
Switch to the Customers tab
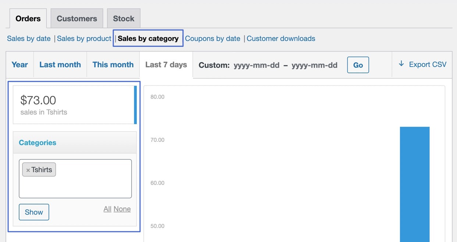tap(76, 18)
